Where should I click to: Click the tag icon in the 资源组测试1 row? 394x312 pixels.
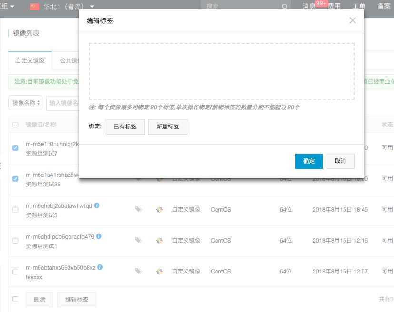138,240
